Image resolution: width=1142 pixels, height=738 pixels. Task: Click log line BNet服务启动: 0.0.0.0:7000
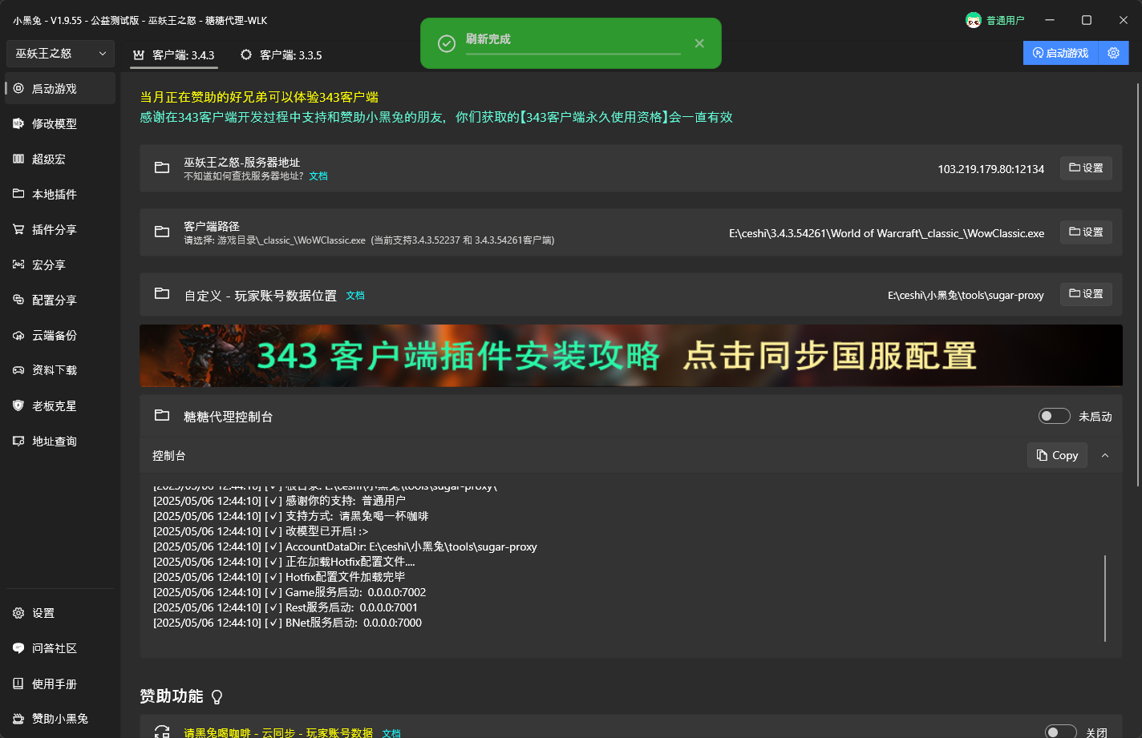point(287,623)
